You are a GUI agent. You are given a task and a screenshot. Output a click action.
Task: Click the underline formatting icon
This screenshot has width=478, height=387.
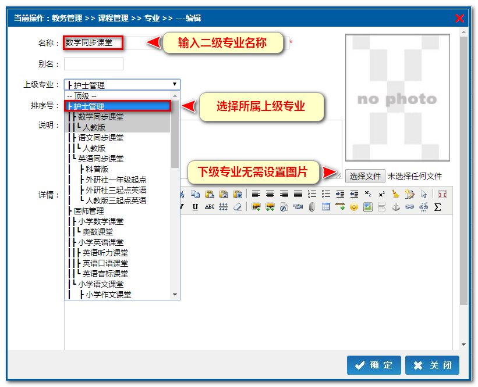tap(195, 207)
